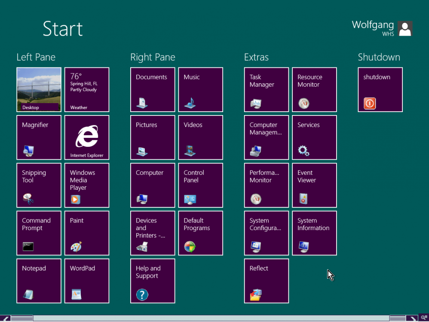This screenshot has width=429, height=322.
Task: Open the Reflect tile
Action: (x=266, y=281)
